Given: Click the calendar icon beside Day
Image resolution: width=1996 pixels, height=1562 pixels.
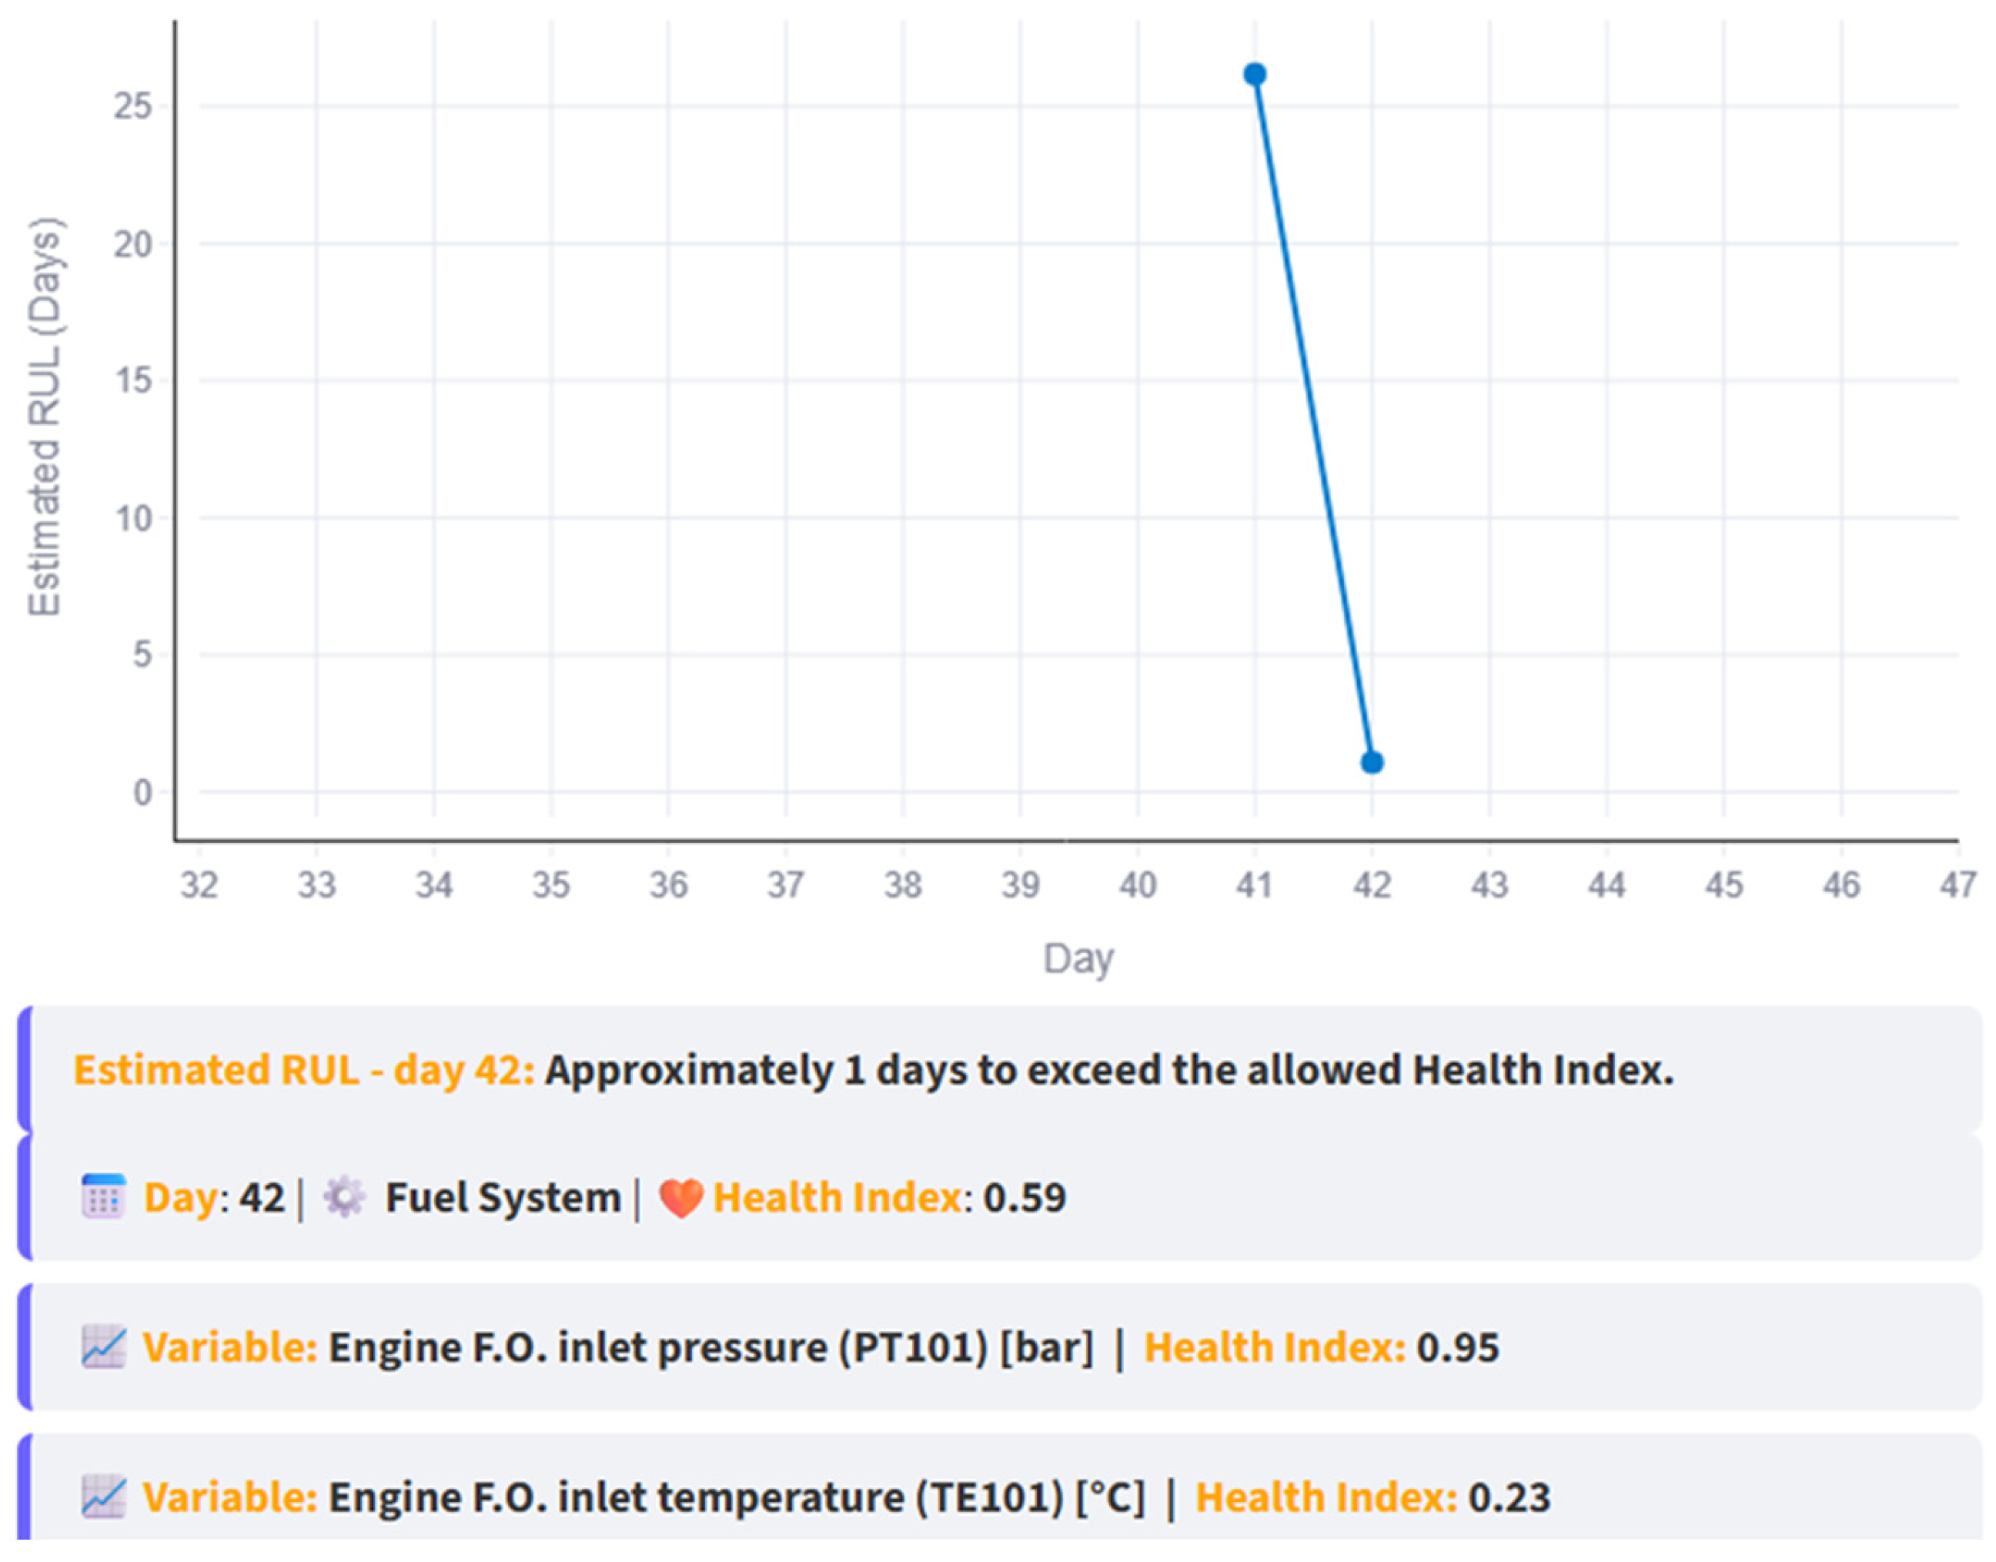Looking at the screenshot, I should (102, 1197).
